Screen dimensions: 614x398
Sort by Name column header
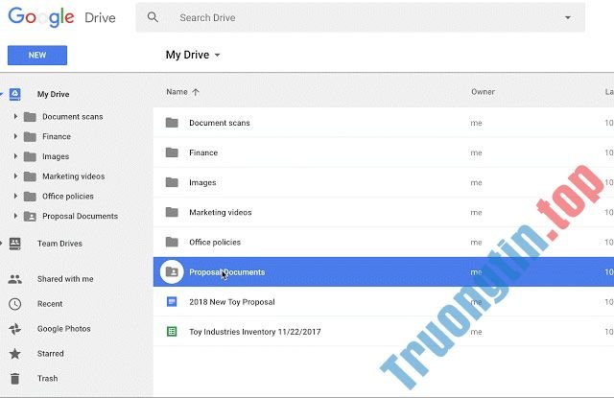click(177, 92)
